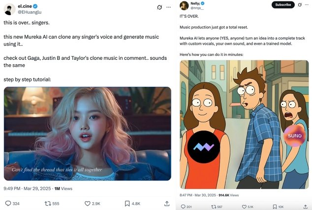The image size is (312, 210).
Task: Retweet el.cine's Mureka AI post
Action: [48, 203]
